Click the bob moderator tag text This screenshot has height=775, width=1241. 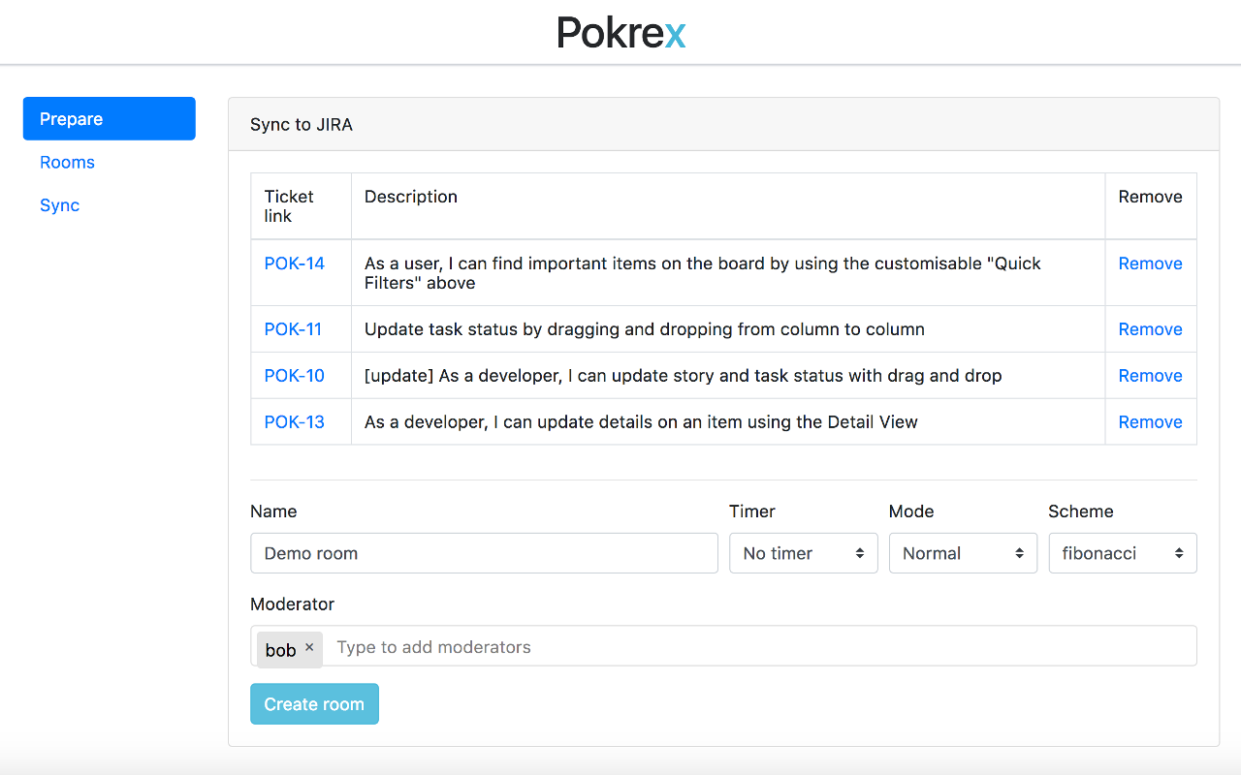[280, 650]
